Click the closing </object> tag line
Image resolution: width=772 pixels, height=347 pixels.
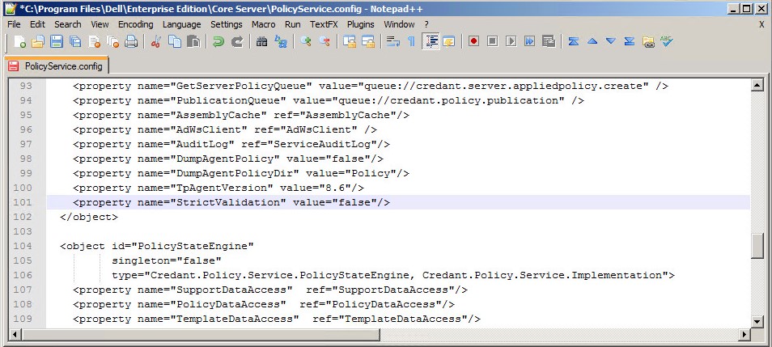(x=89, y=217)
